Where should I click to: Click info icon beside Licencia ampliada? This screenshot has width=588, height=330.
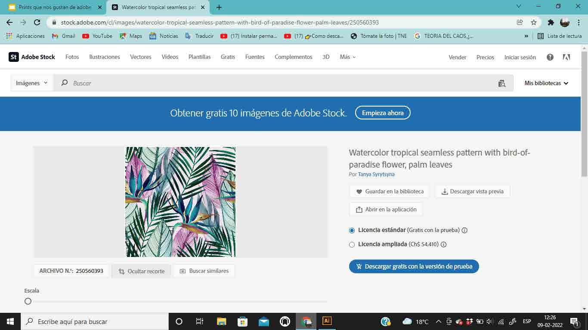(x=443, y=244)
